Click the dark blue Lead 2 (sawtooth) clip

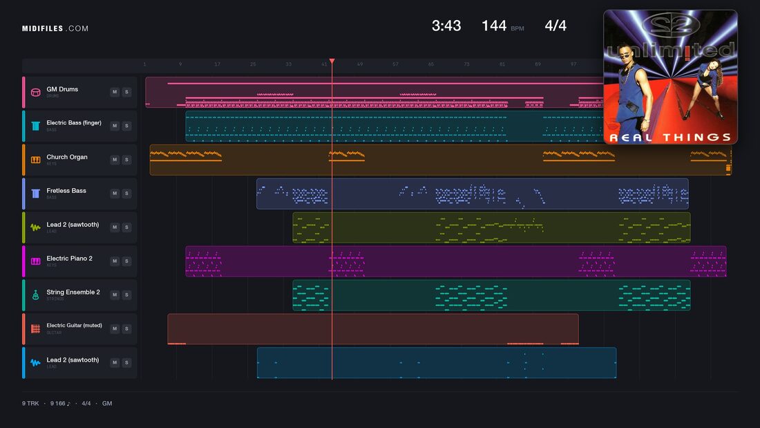tap(437, 362)
